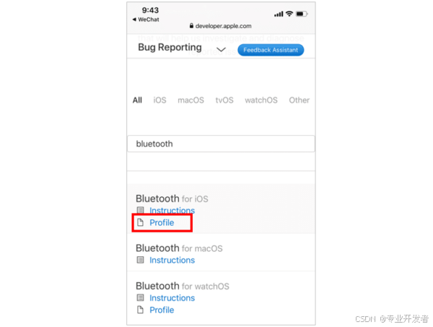Tap the Wi-Fi status icon
The width and height of the screenshot is (433, 327).
click(x=289, y=14)
